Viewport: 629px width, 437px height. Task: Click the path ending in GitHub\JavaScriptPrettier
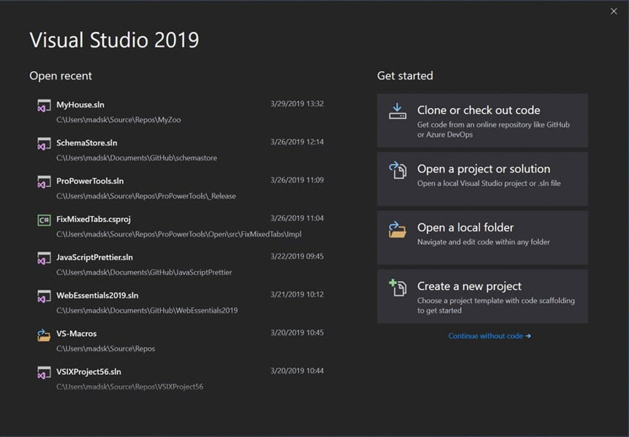(144, 272)
